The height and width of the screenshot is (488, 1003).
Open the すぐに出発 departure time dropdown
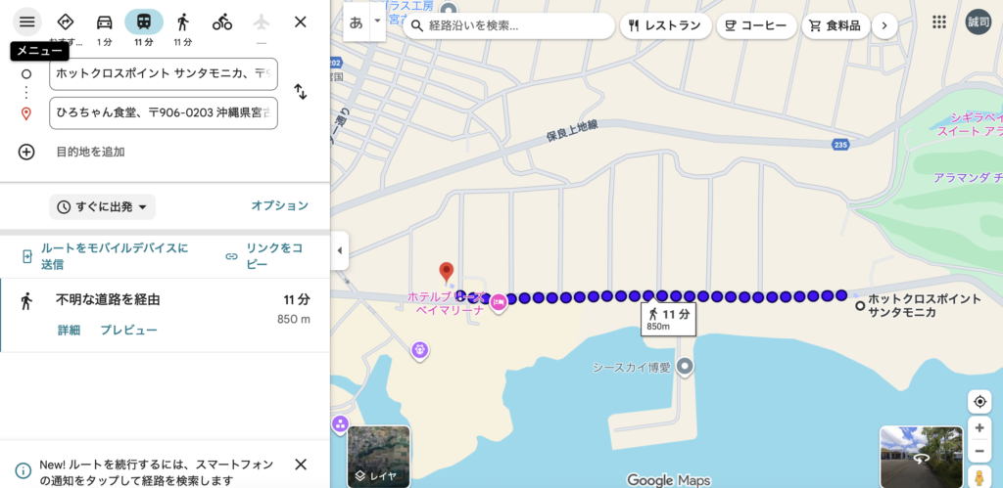102,206
